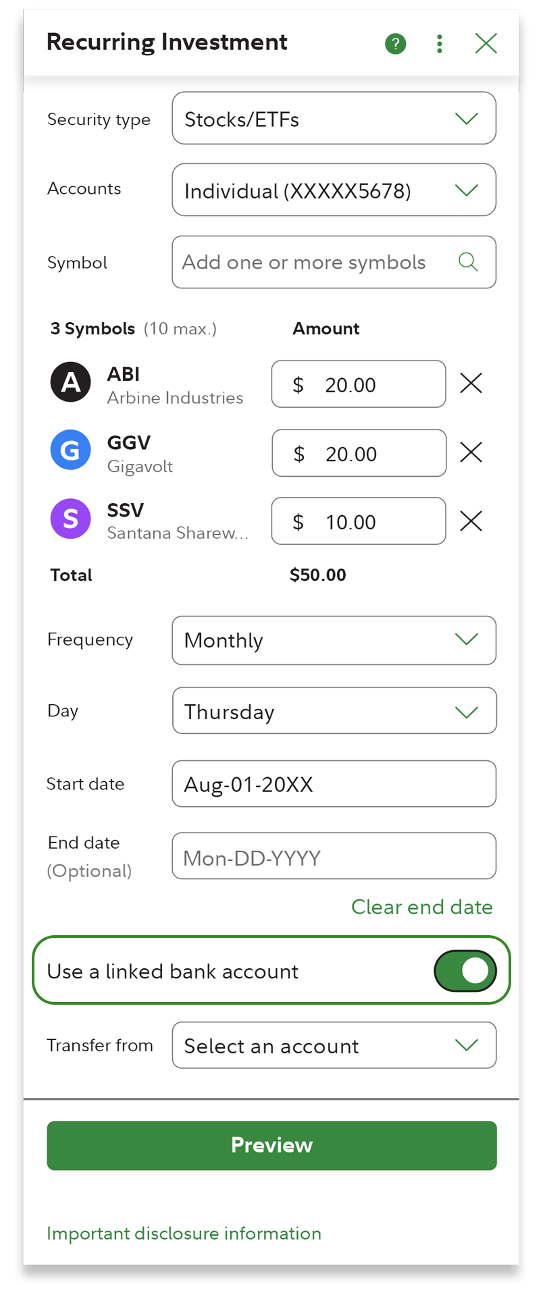This screenshot has width=545, height=1289.
Task: Click the Clear end date link
Action: pos(421,907)
